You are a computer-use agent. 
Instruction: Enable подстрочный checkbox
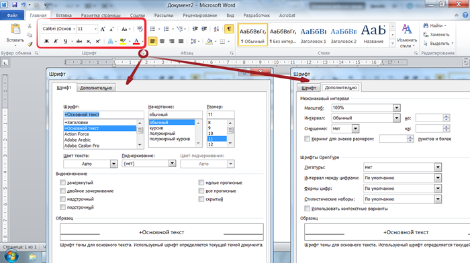[62, 207]
